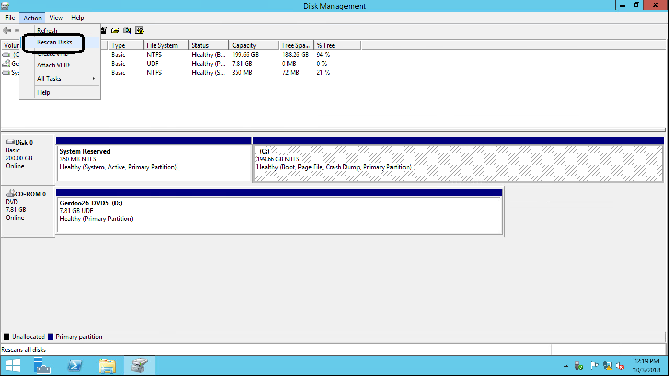Viewport: 669px width, 376px height.
Task: Sort by the Capacity column header
Action: pyautogui.click(x=253, y=45)
